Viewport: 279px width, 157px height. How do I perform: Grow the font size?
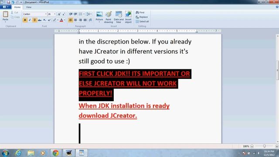click(x=59, y=14)
